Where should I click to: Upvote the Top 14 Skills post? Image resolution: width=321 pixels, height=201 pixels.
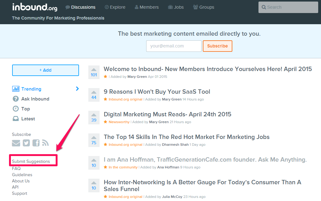click(x=94, y=137)
